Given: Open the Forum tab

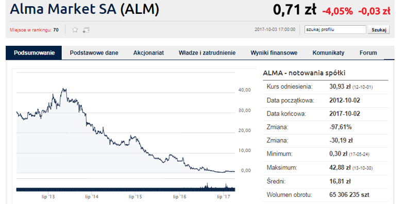Looking at the screenshot, I should (x=368, y=53).
